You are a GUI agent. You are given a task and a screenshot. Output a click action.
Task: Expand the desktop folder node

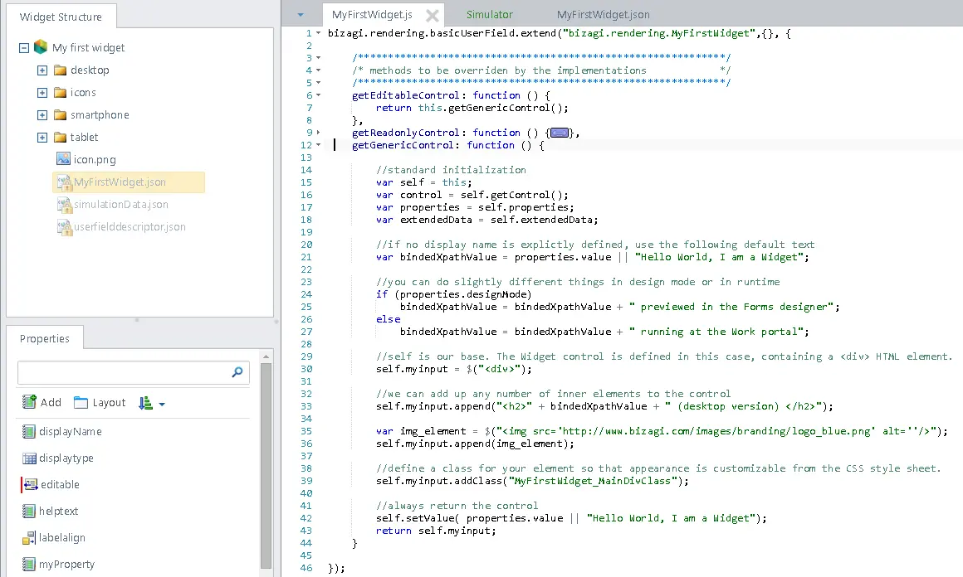click(42, 70)
